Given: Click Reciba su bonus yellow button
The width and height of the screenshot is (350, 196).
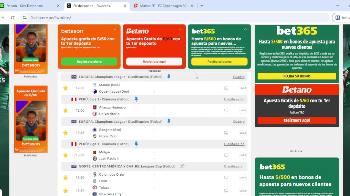Looking at the screenshot, I should point(219,62).
